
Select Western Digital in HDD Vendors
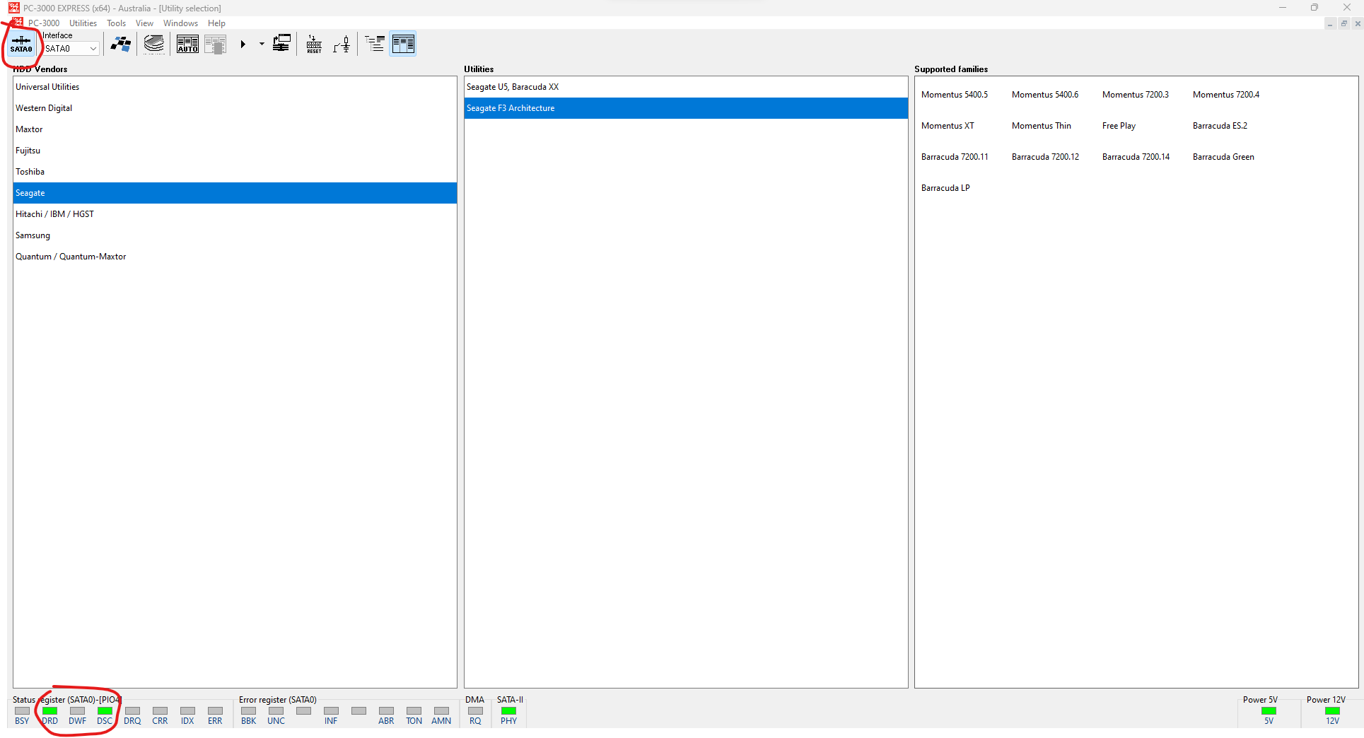click(44, 108)
